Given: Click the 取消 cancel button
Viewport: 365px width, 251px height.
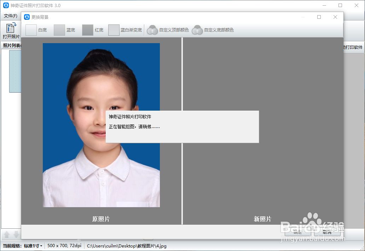Looking at the screenshot, I should [x=327, y=232].
